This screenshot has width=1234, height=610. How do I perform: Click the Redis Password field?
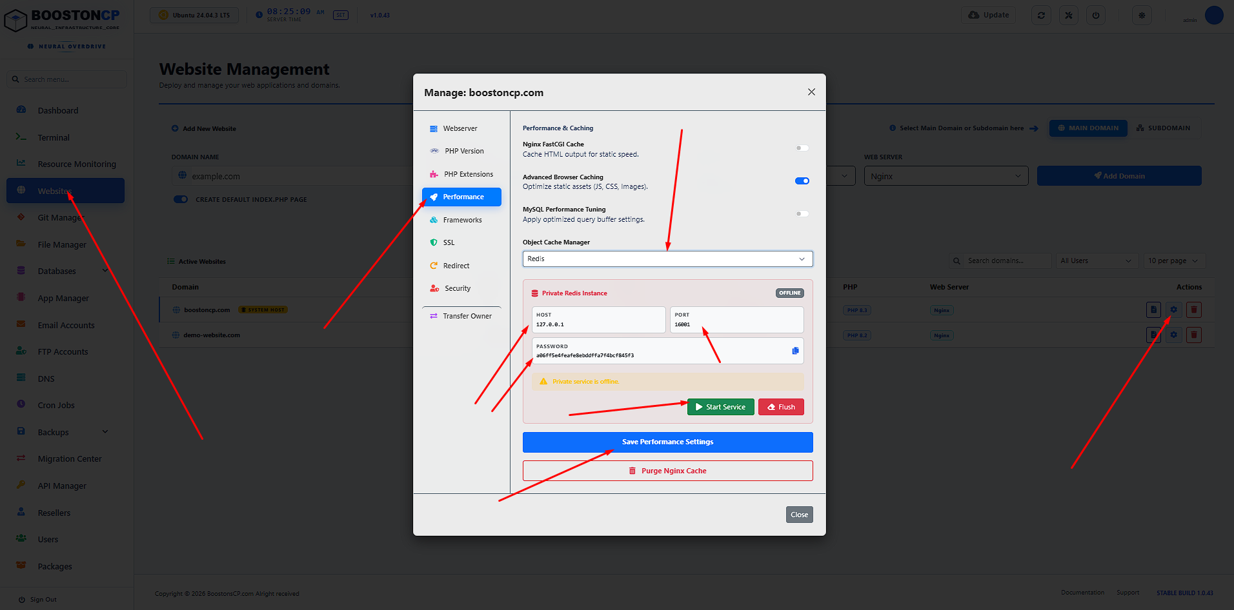pyautogui.click(x=667, y=351)
